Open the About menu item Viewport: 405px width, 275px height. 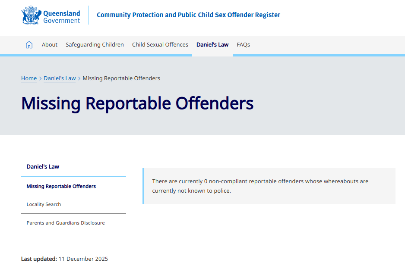click(49, 44)
